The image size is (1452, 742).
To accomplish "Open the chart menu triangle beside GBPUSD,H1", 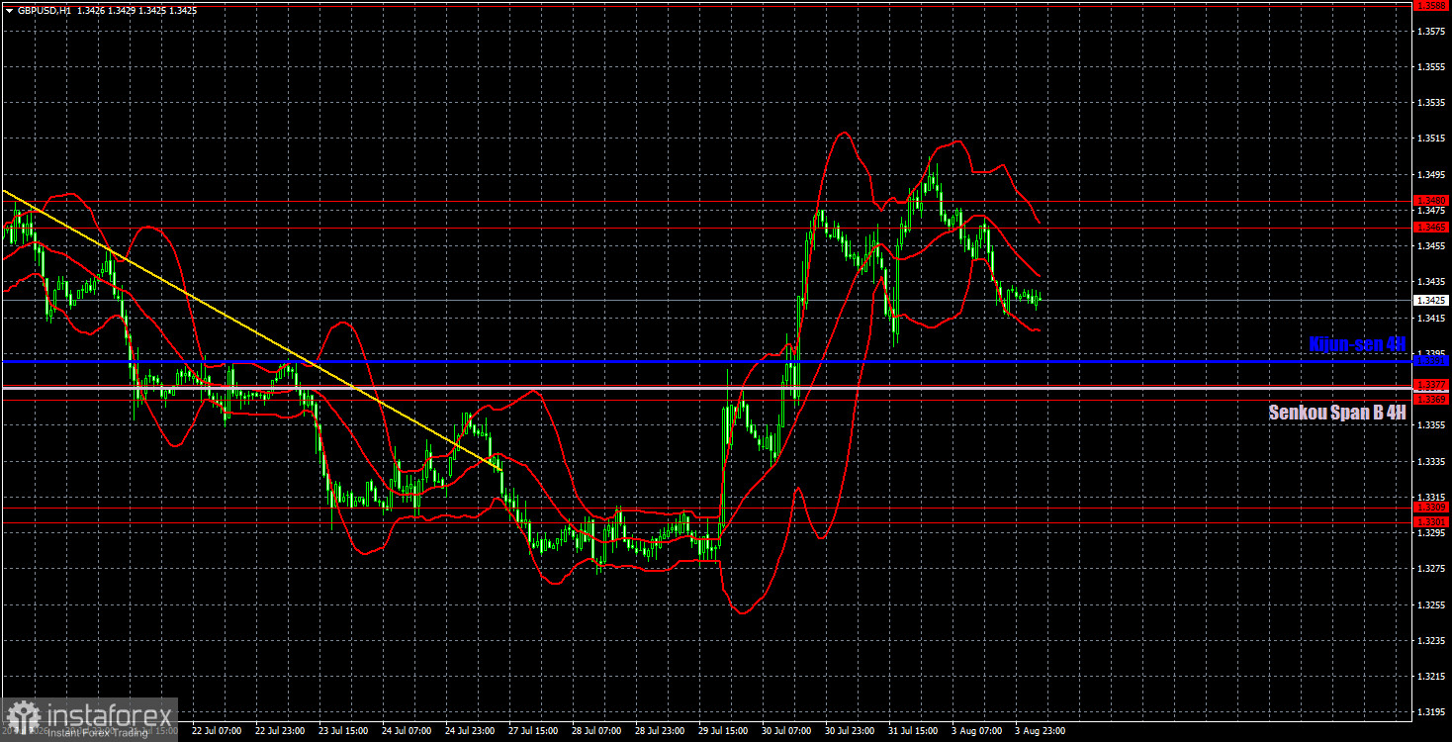I will coord(8,10).
